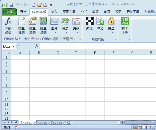This screenshot has width=156, height=130.
Task: Switch to the 开始 tab
Action: pyautogui.click(x=23, y=12)
